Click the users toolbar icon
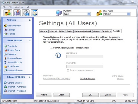 [x=8, y=13]
